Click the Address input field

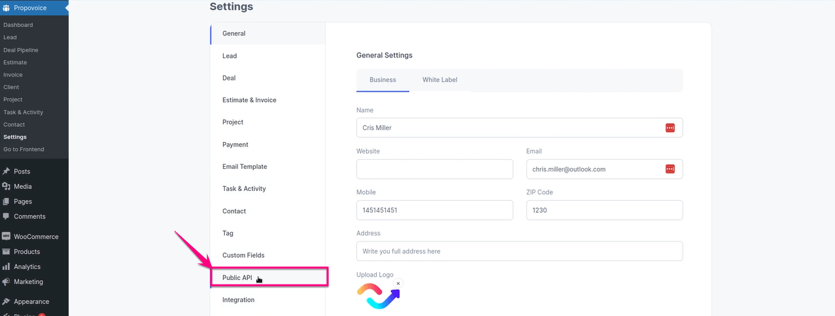coord(519,251)
